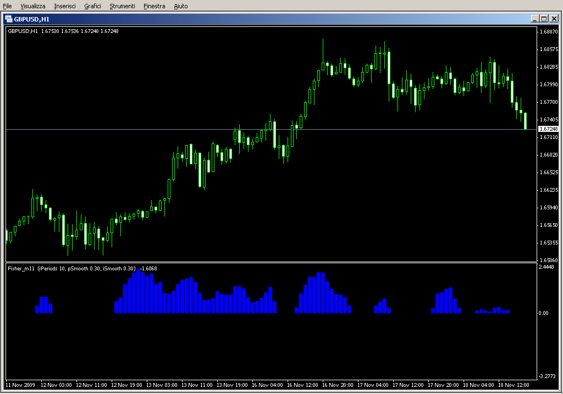Click price scale value 1.66525
Viewport: 563px width, 394px height.
[x=549, y=172]
